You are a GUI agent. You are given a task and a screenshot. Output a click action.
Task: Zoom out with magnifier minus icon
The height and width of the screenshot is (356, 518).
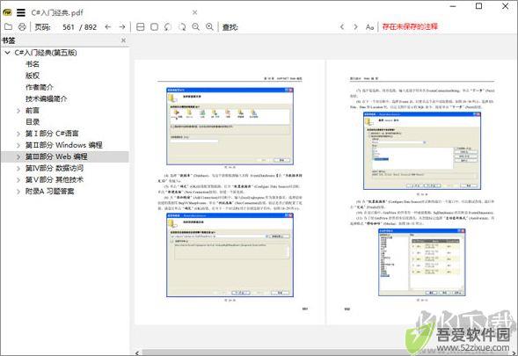pos(196,26)
